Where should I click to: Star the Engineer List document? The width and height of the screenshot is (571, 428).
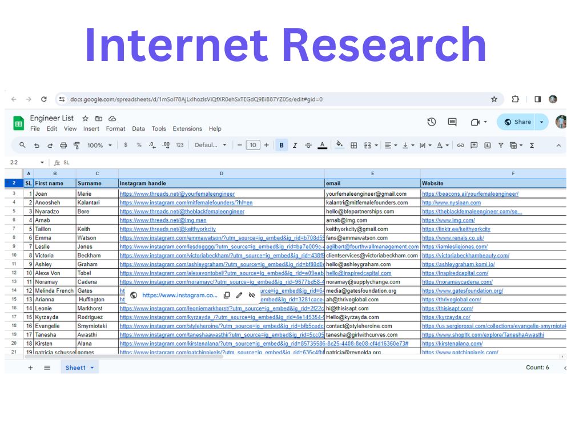(85, 118)
